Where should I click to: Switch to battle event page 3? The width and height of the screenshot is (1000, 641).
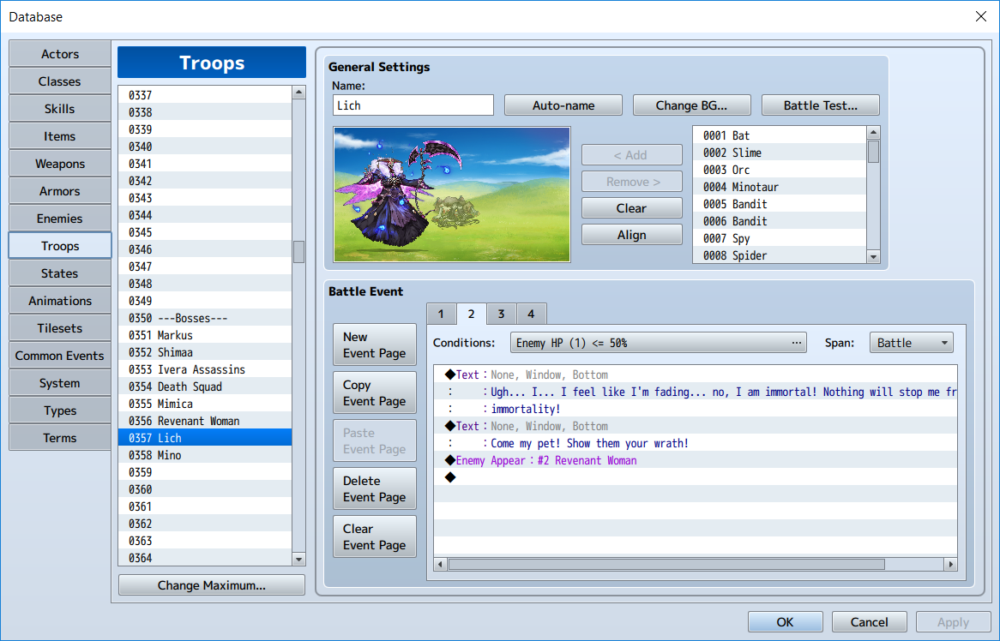501,315
